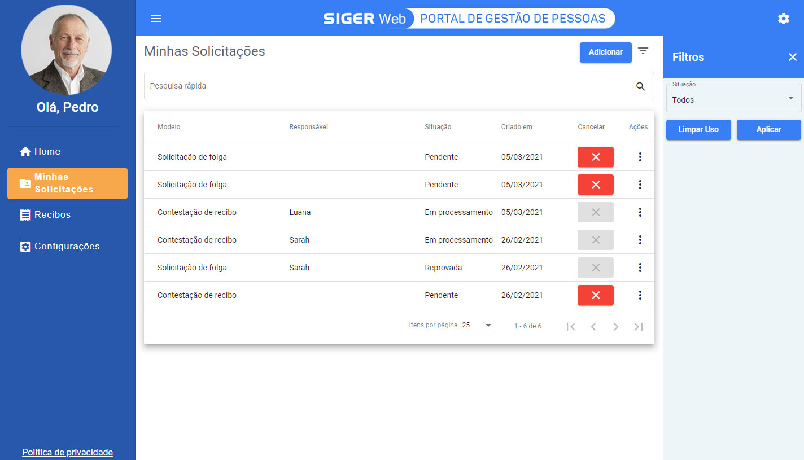Click cancel X in the Reprovada row
804x460 pixels.
click(x=596, y=268)
